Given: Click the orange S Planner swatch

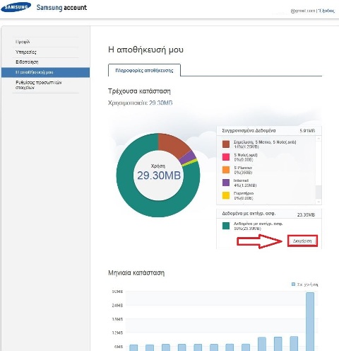Looking at the screenshot, I should (x=226, y=170).
